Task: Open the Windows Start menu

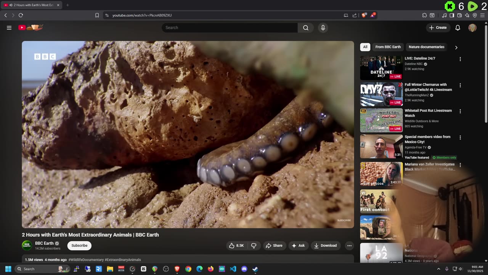Action: 8,269
